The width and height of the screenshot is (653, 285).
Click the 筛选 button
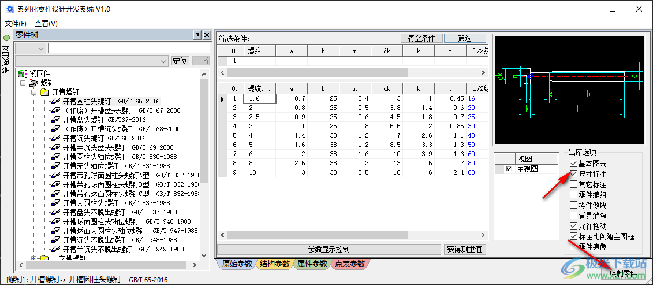point(465,38)
